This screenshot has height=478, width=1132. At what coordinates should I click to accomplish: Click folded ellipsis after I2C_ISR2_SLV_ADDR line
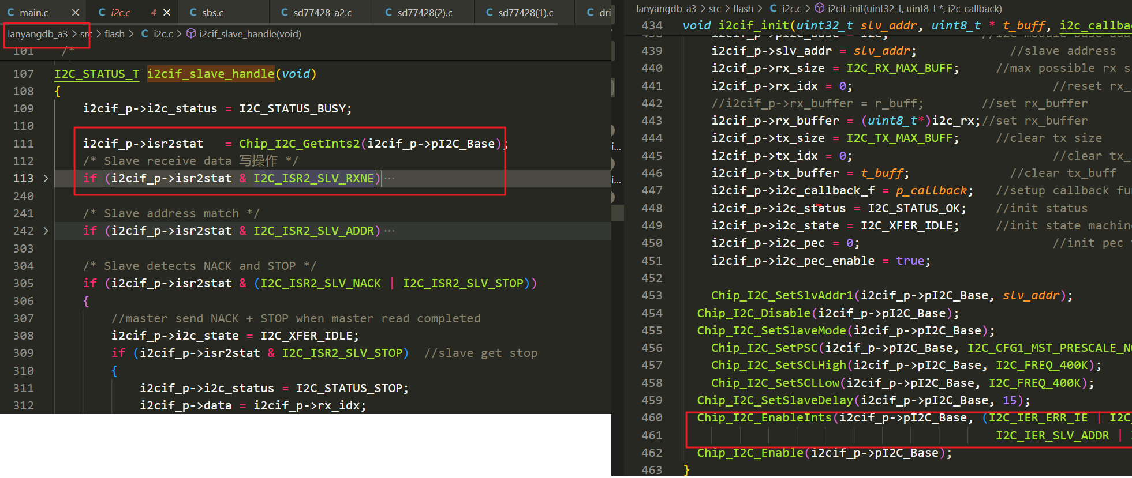tap(390, 231)
